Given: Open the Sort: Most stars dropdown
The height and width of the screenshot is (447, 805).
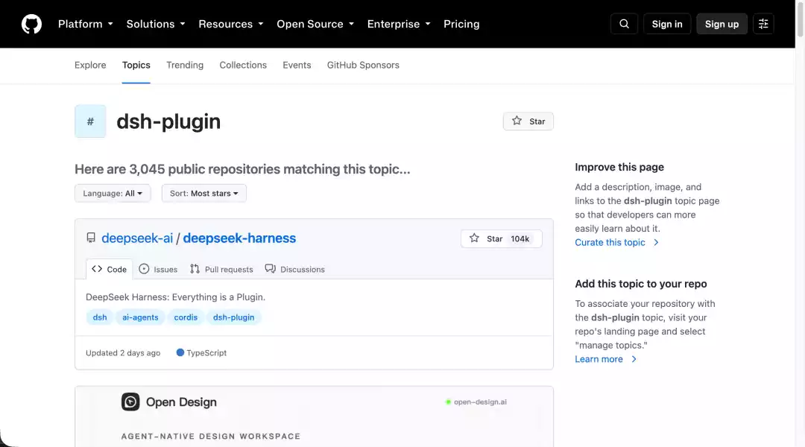Looking at the screenshot, I should pyautogui.click(x=203, y=194).
